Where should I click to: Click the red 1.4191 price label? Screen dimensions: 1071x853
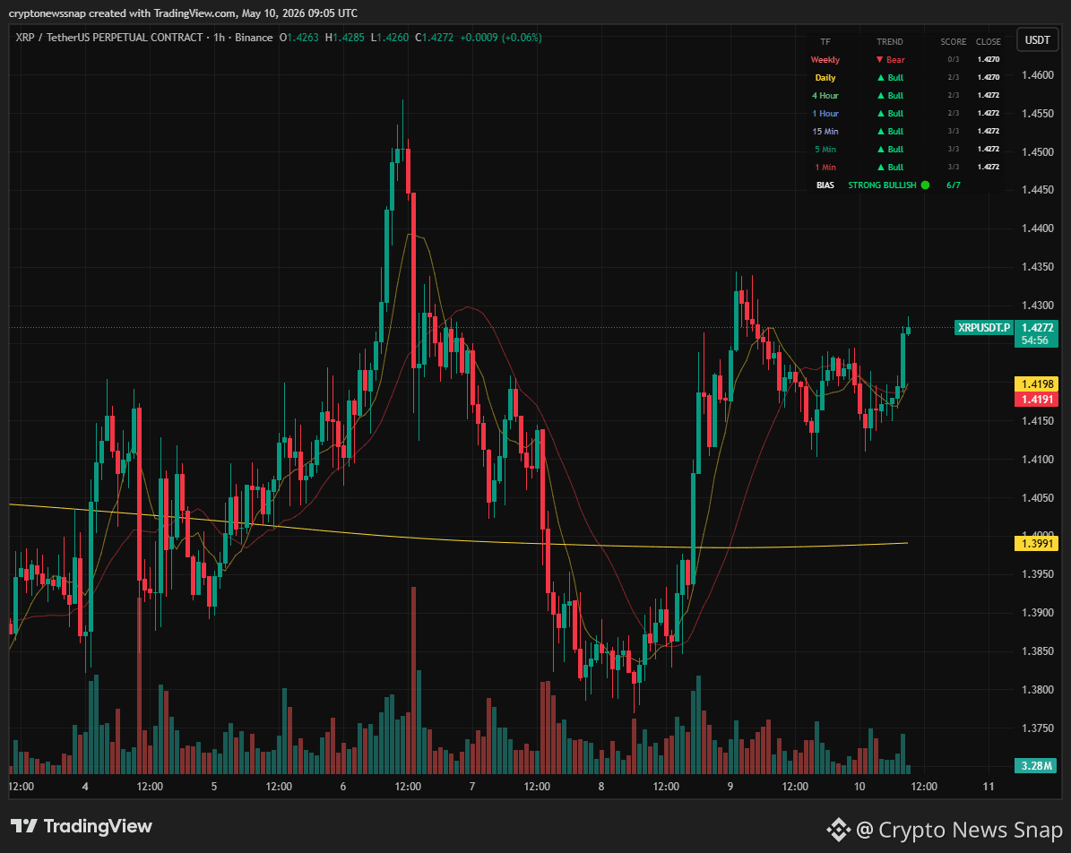coord(1037,399)
